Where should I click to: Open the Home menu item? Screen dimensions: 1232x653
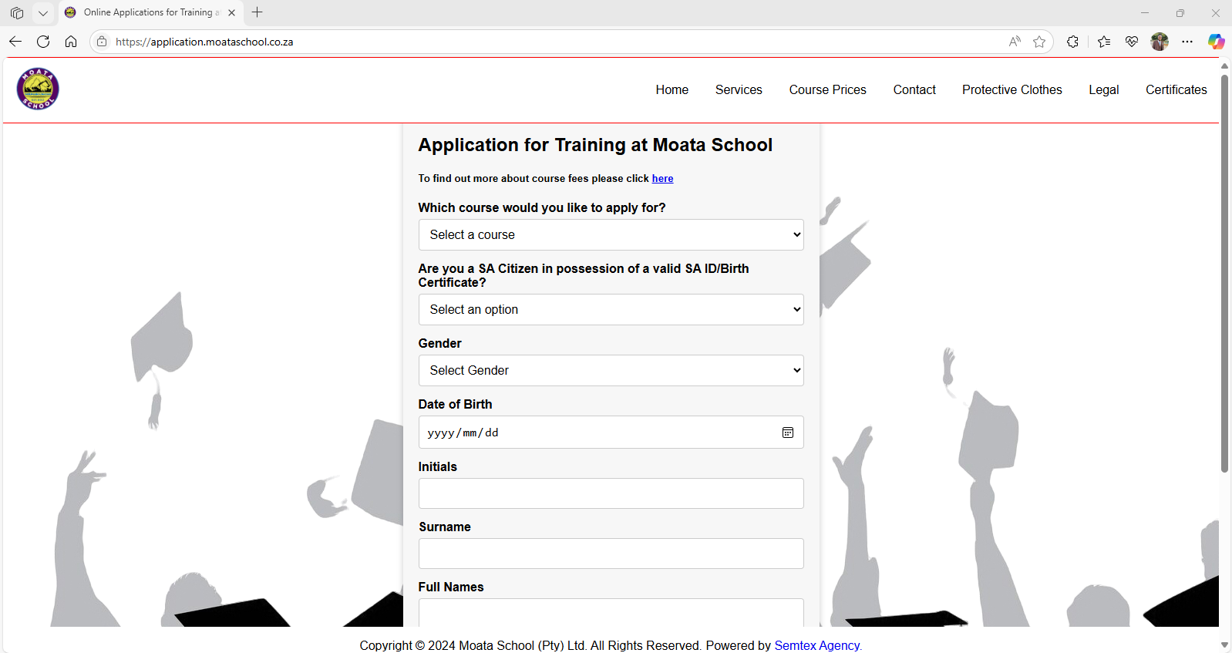coord(672,89)
